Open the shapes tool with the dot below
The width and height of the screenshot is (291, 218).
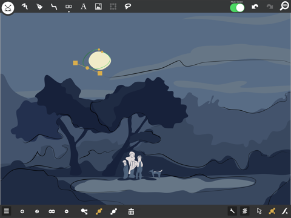(69, 7)
